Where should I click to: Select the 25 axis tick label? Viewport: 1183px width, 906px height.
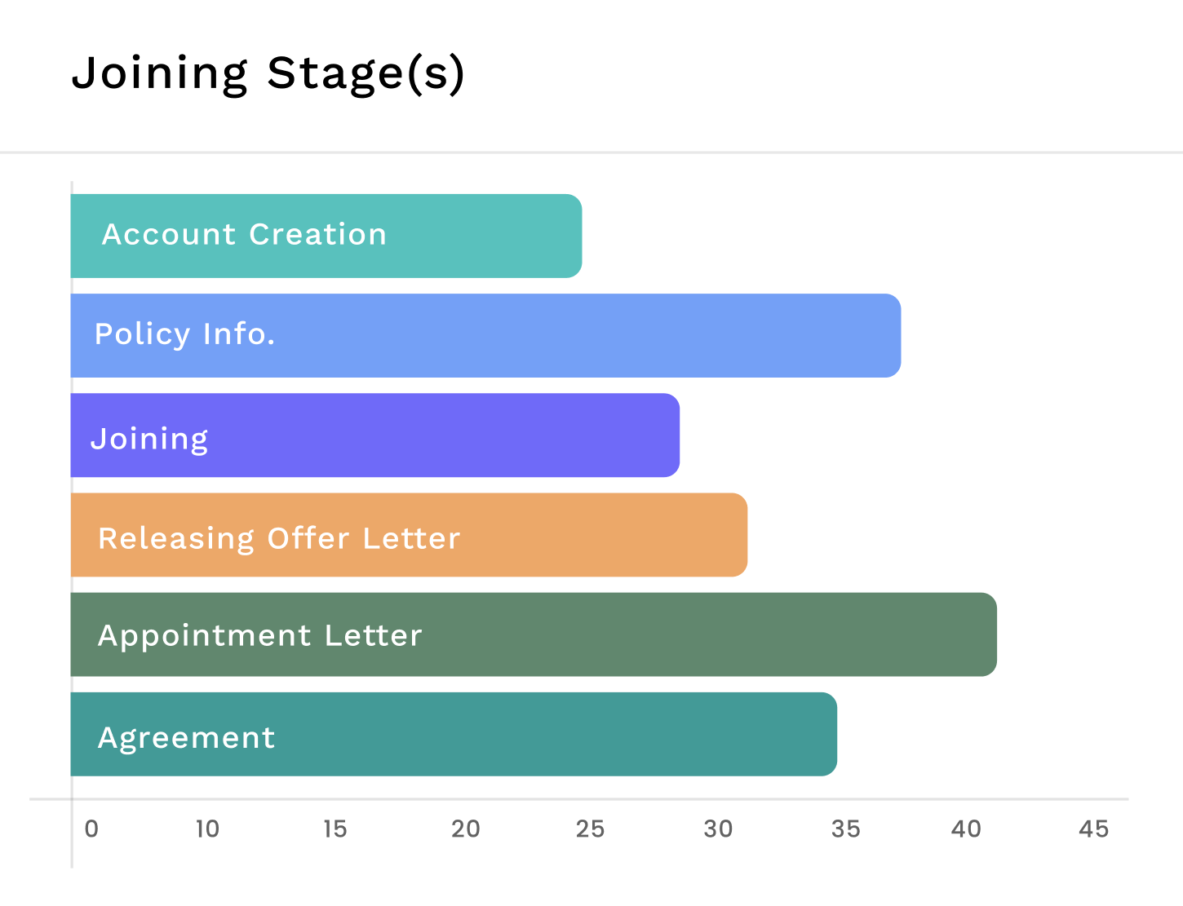point(590,829)
